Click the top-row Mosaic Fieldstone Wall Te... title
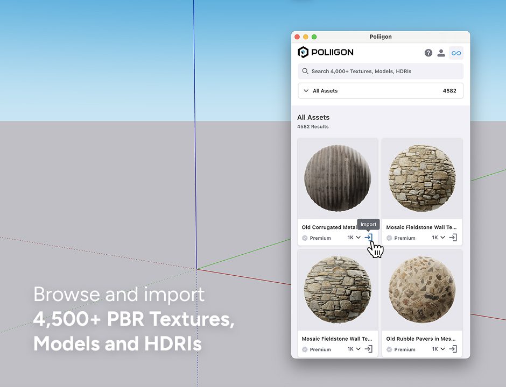The image size is (506, 387). coord(421,227)
